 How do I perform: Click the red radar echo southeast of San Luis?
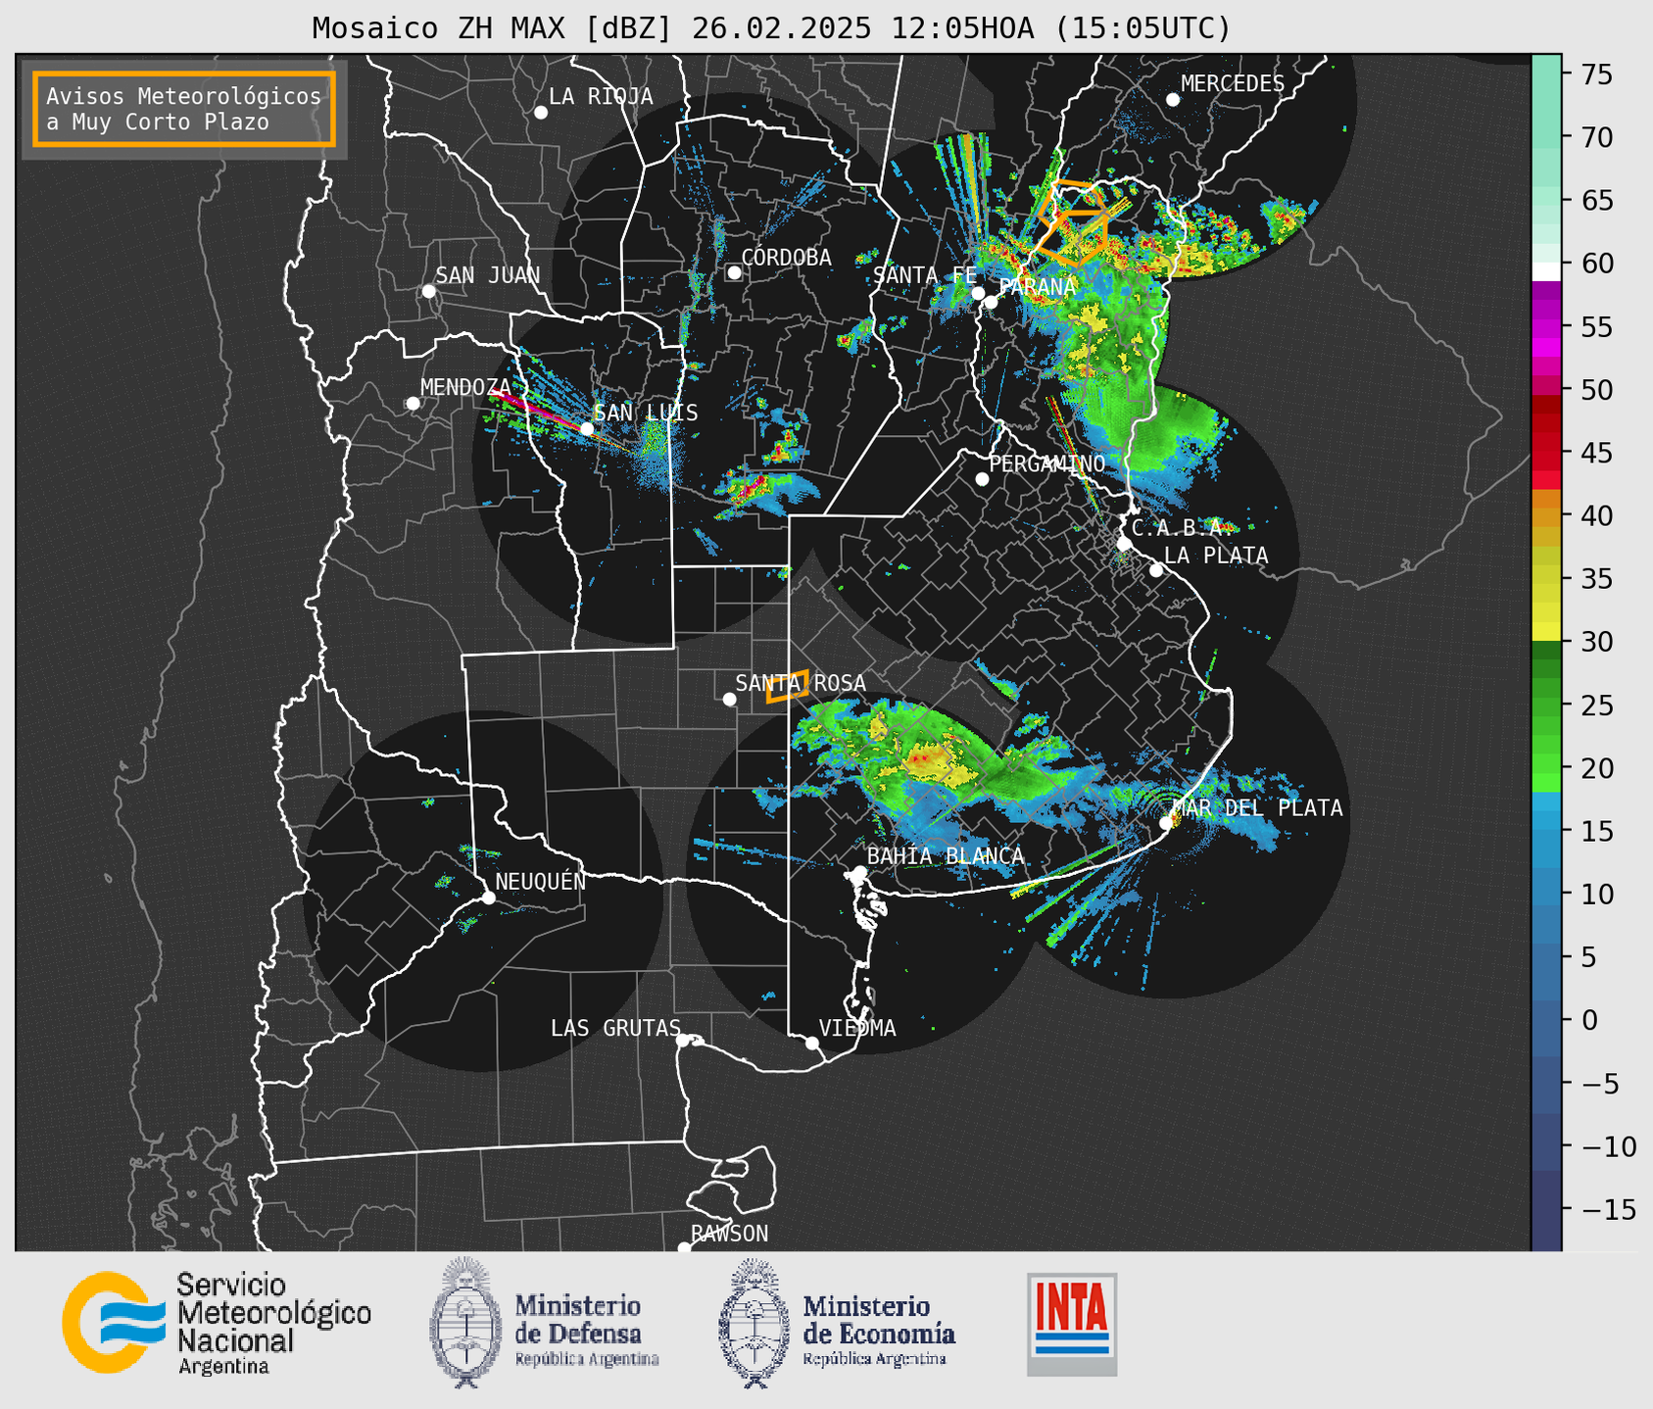(x=754, y=487)
